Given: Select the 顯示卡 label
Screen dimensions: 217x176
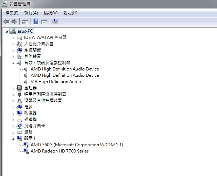Looking at the screenshot, I should (x=30, y=138).
